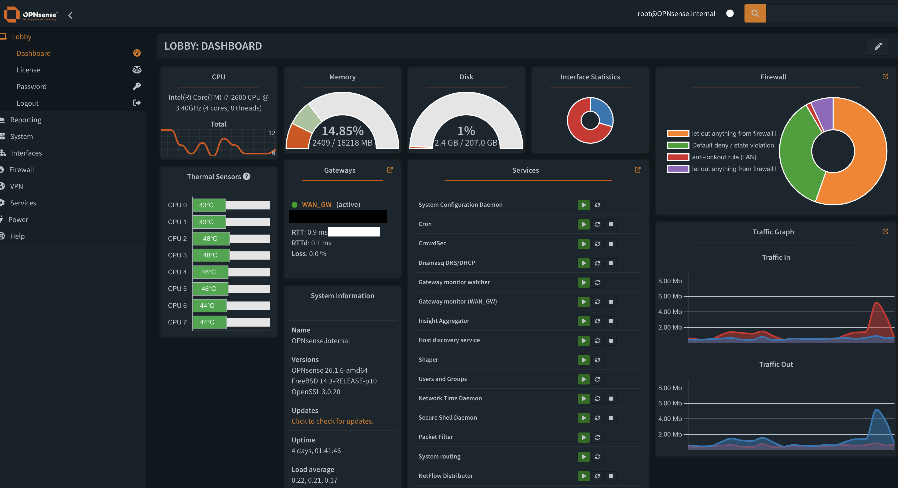This screenshot has width=898, height=488.
Task: Open Traffic Graph widget external link icon
Action: pyautogui.click(x=885, y=232)
